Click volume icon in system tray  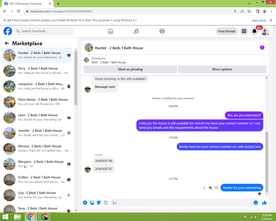tap(256, 217)
